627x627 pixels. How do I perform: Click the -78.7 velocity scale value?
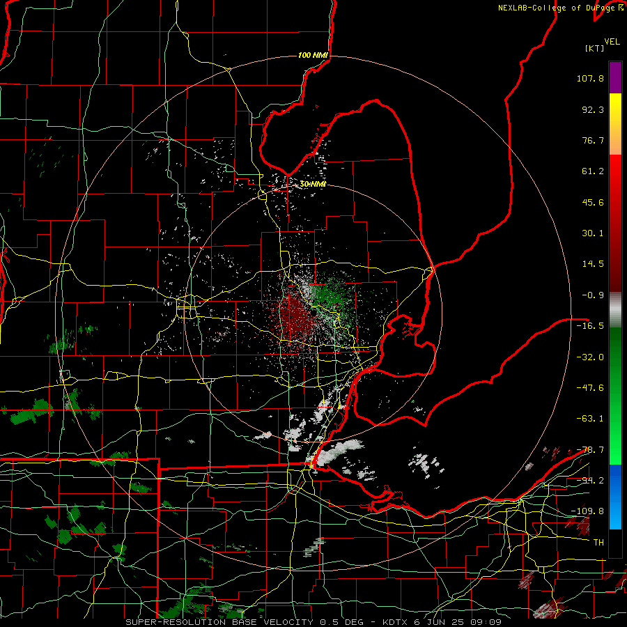(590, 450)
